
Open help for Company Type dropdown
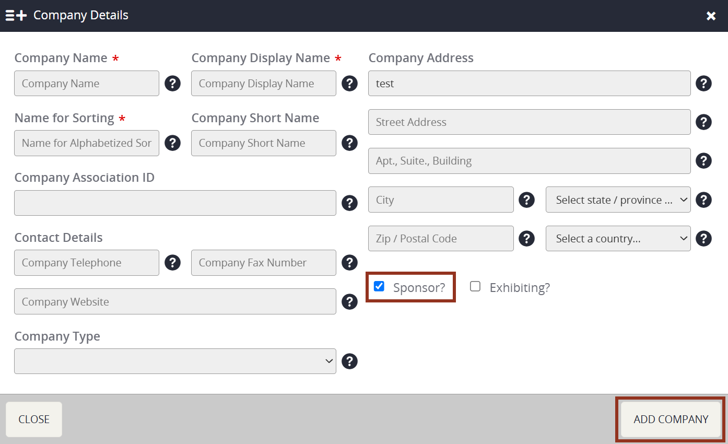(350, 361)
